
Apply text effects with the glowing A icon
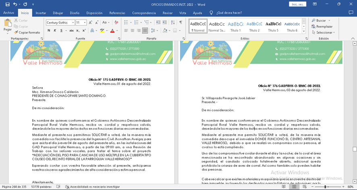[x=92, y=31]
